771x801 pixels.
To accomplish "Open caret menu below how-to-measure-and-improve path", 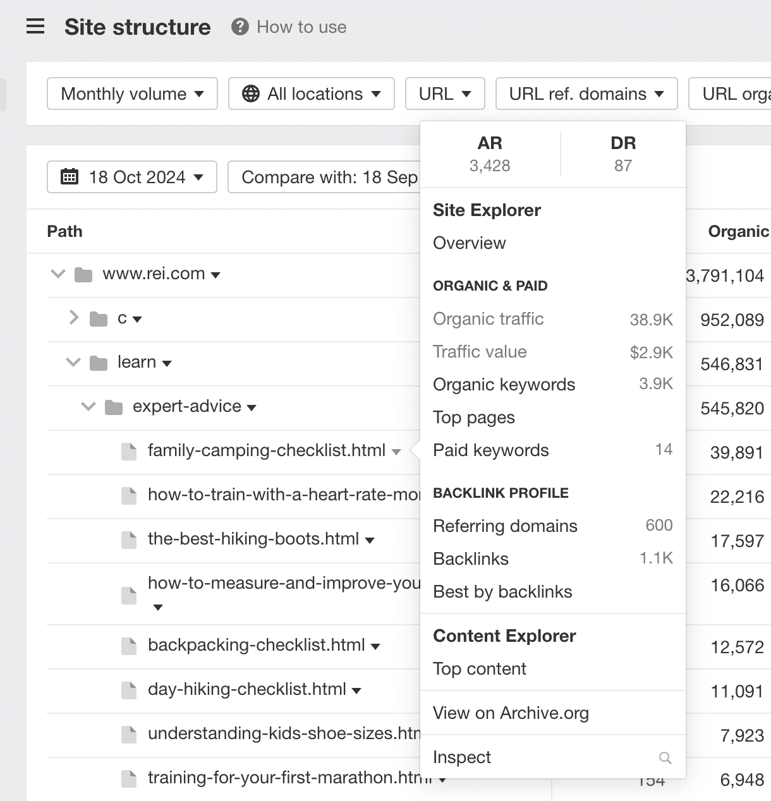I will coord(158,608).
